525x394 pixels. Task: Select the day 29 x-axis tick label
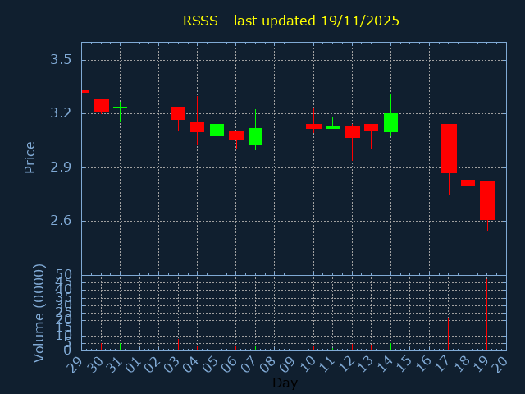[77, 364]
